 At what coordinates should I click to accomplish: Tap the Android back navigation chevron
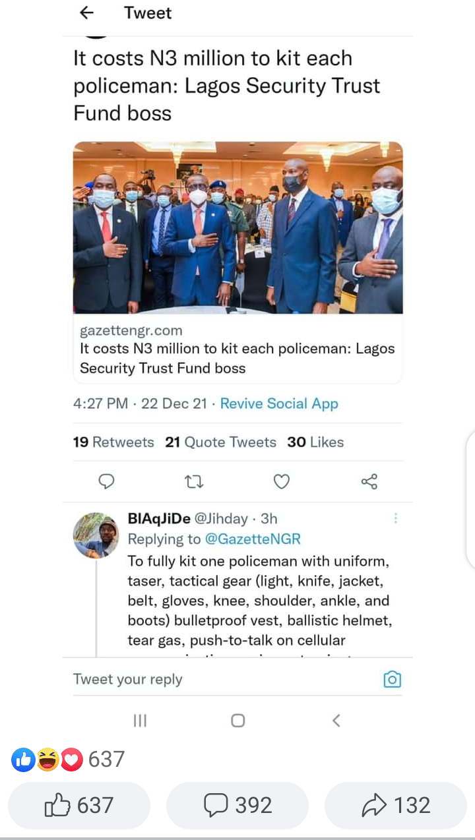pyautogui.click(x=336, y=721)
